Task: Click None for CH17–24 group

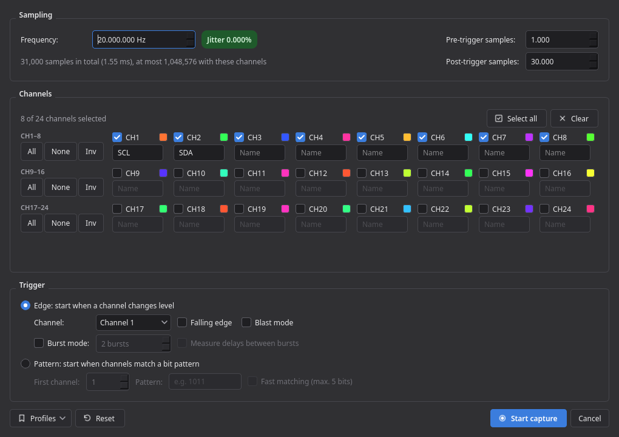Action: click(61, 223)
